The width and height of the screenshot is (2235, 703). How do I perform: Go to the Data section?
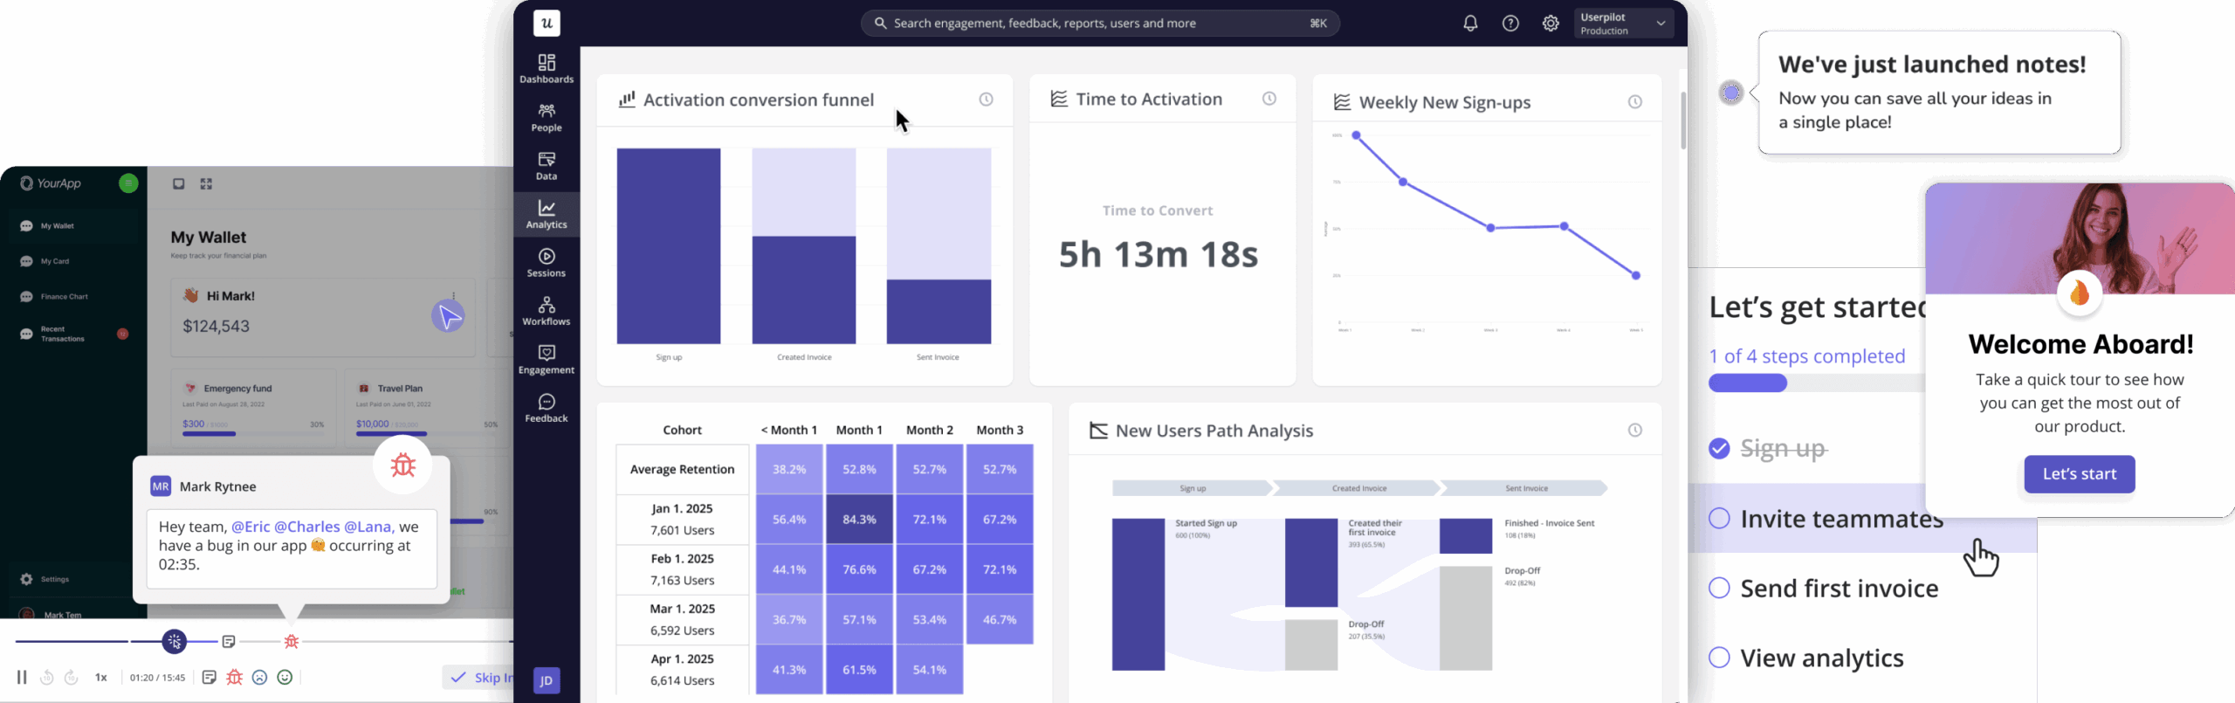pyautogui.click(x=547, y=166)
